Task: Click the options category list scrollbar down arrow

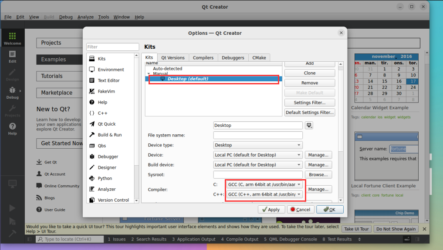Action: tap(136, 201)
